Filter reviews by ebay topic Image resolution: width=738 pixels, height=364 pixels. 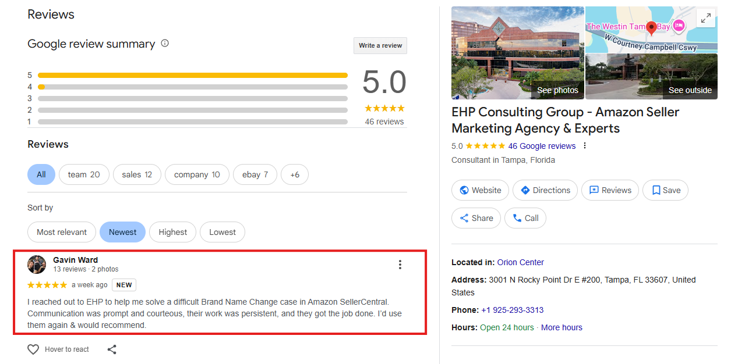[255, 174]
